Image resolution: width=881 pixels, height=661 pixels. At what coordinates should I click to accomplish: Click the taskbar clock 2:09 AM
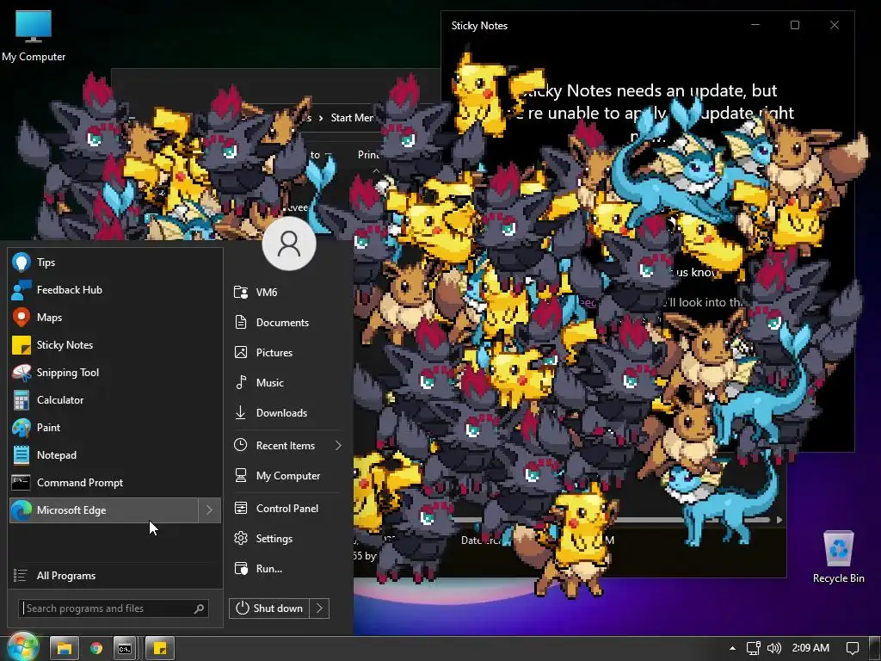click(x=810, y=648)
